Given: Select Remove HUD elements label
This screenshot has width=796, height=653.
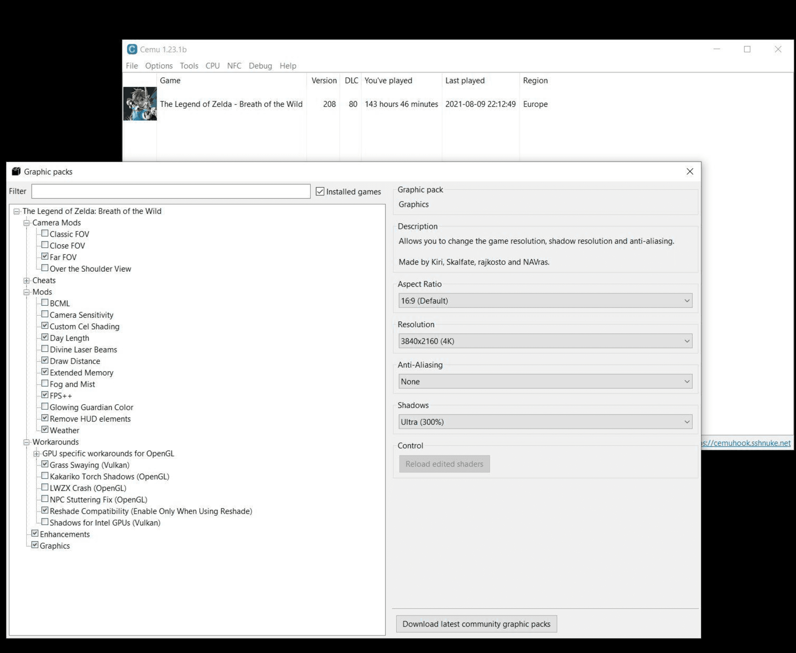Looking at the screenshot, I should (x=90, y=419).
